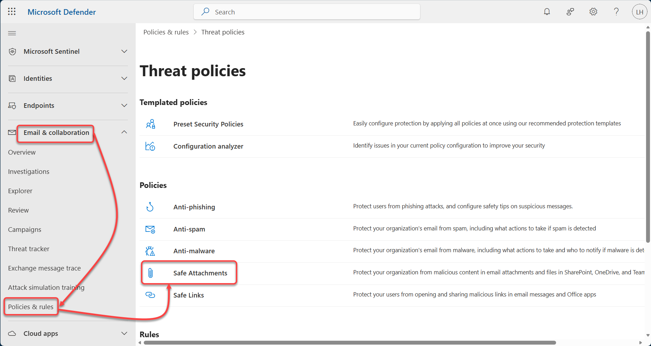
Task: Click the horizontal scrollbar at bottom
Action: (349, 342)
